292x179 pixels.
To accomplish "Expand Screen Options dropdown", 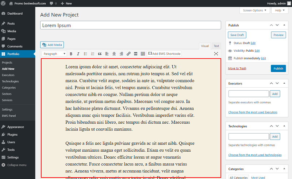I will [254, 11].
